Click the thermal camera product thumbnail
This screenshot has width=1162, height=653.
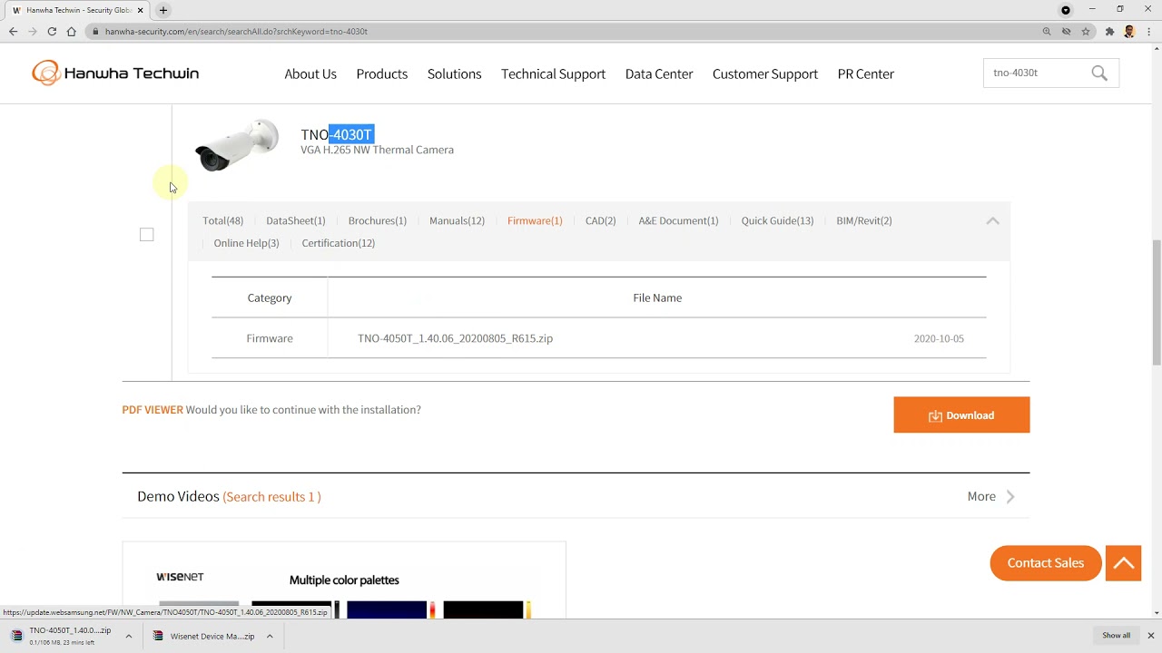coord(237,145)
